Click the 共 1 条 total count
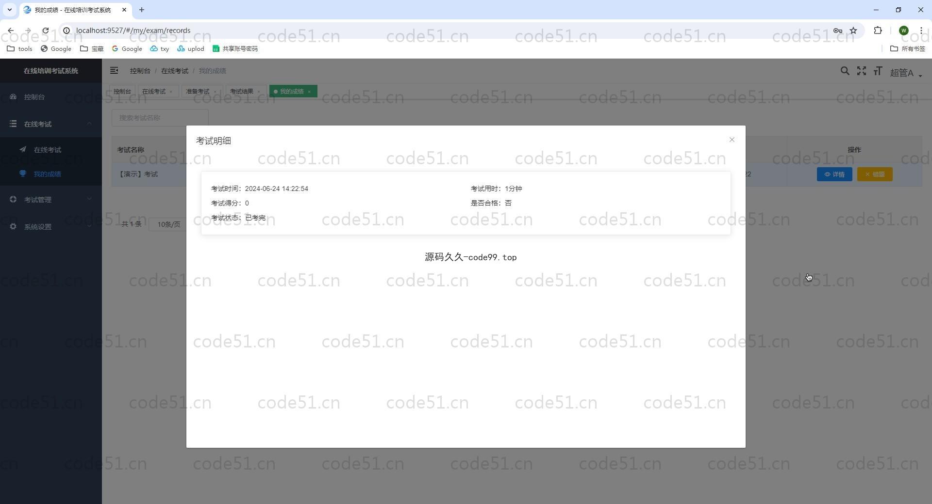Screen dimensions: 932x504 point(132,224)
